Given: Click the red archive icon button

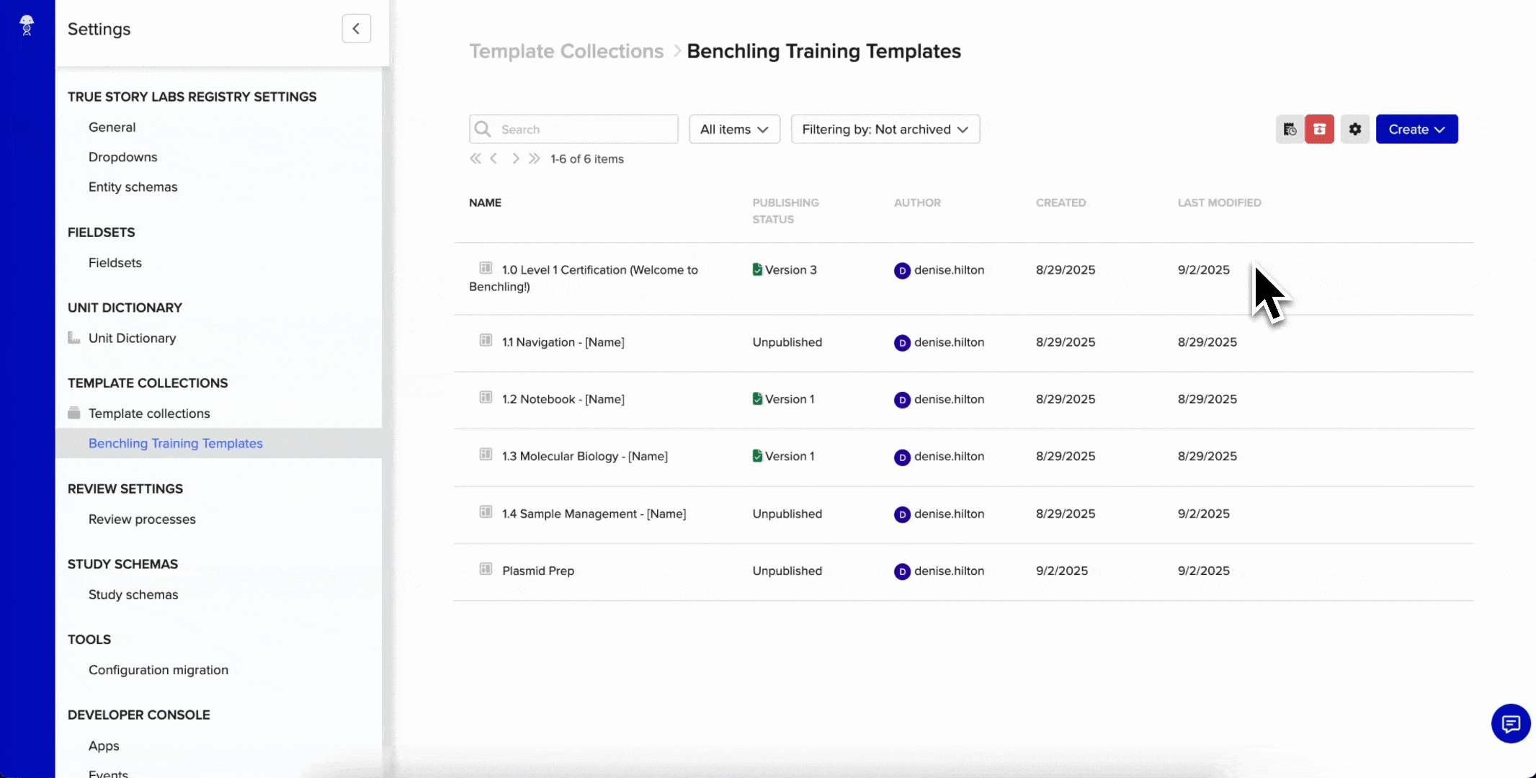Looking at the screenshot, I should (1319, 129).
